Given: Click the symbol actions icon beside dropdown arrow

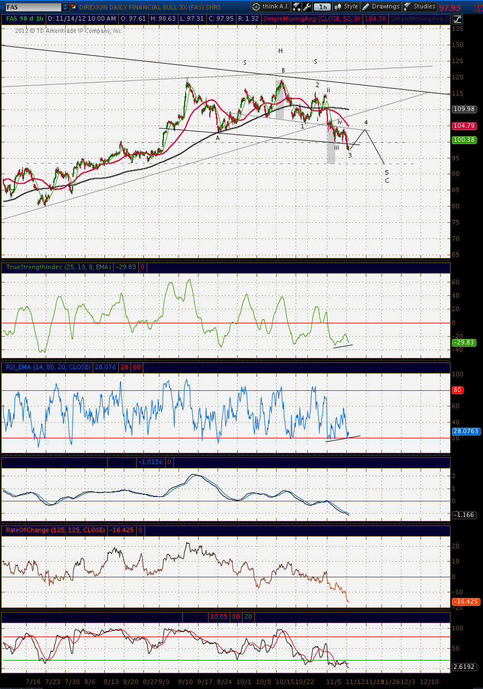Looking at the screenshot, I should [74, 7].
